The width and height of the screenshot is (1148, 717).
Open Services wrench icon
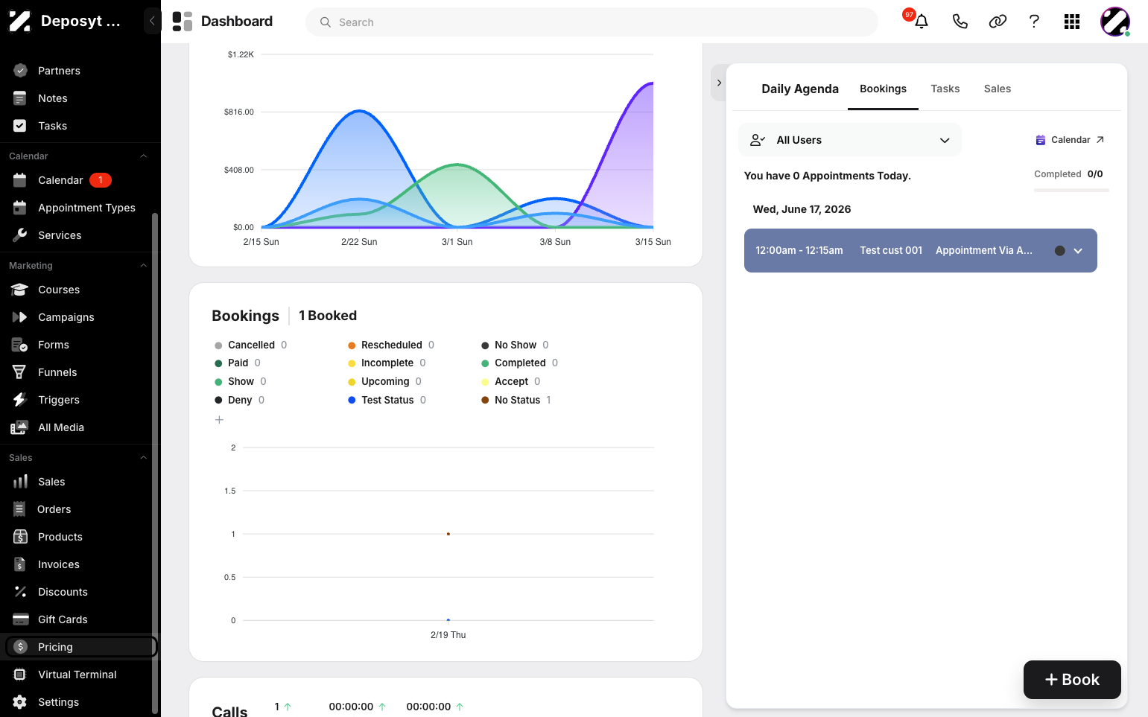(20, 235)
